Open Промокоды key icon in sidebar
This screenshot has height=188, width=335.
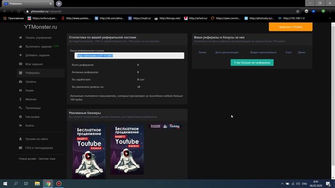[20, 108]
